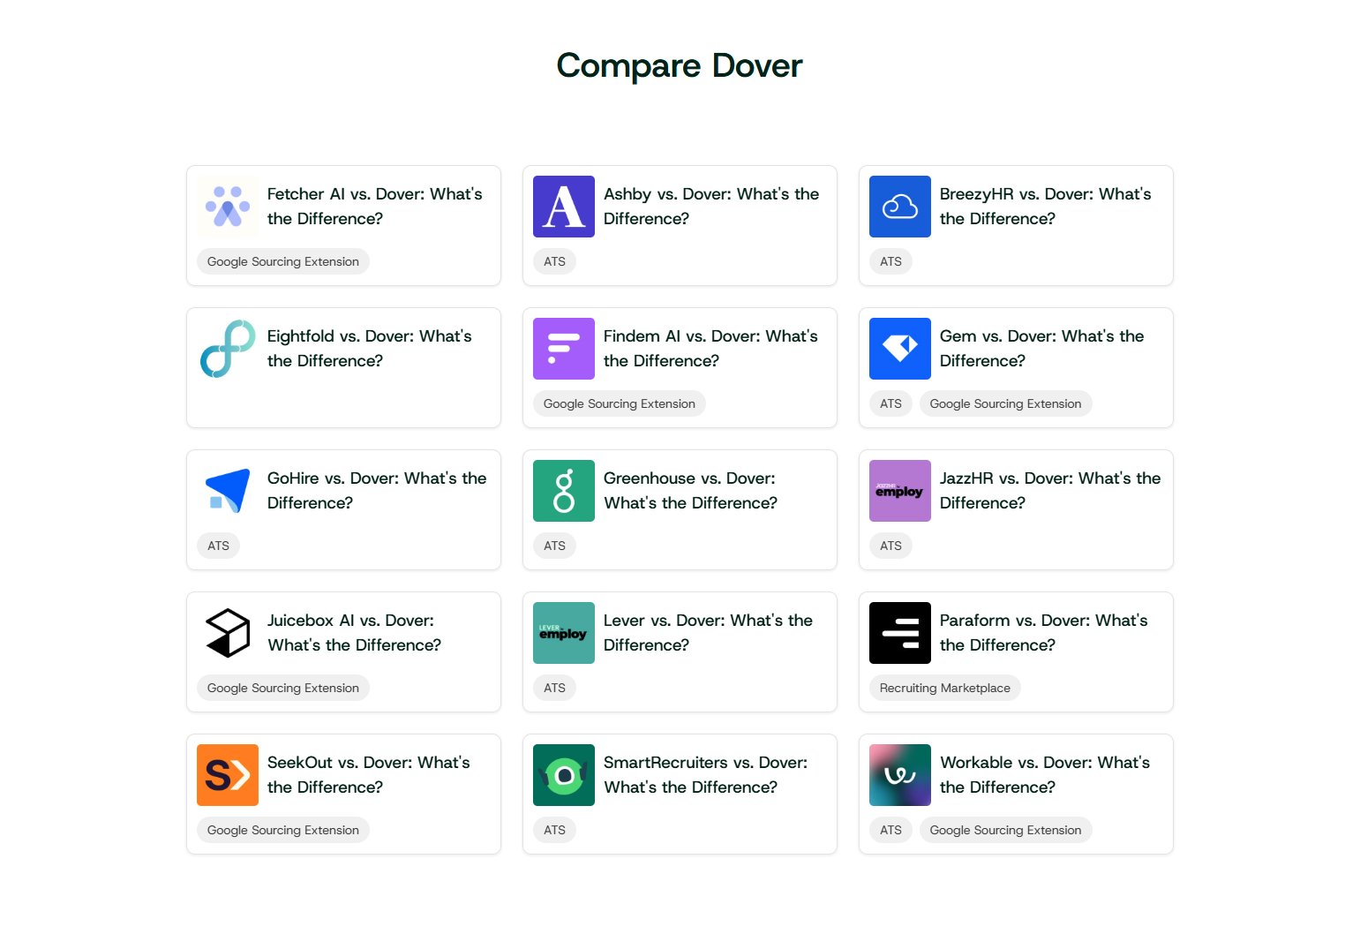Screen dimensions: 1360x934
Task: Click the Recruiting Marketplace tag on Paraform
Action: pyautogui.click(x=944, y=689)
